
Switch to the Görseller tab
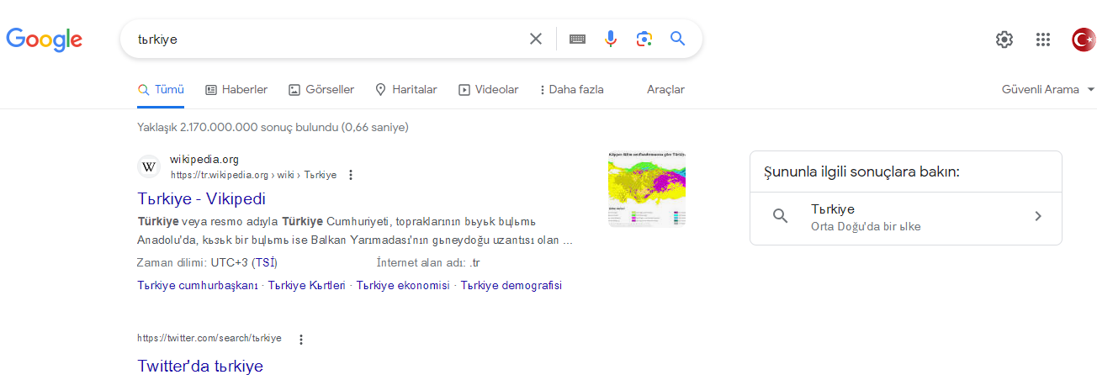coord(321,89)
